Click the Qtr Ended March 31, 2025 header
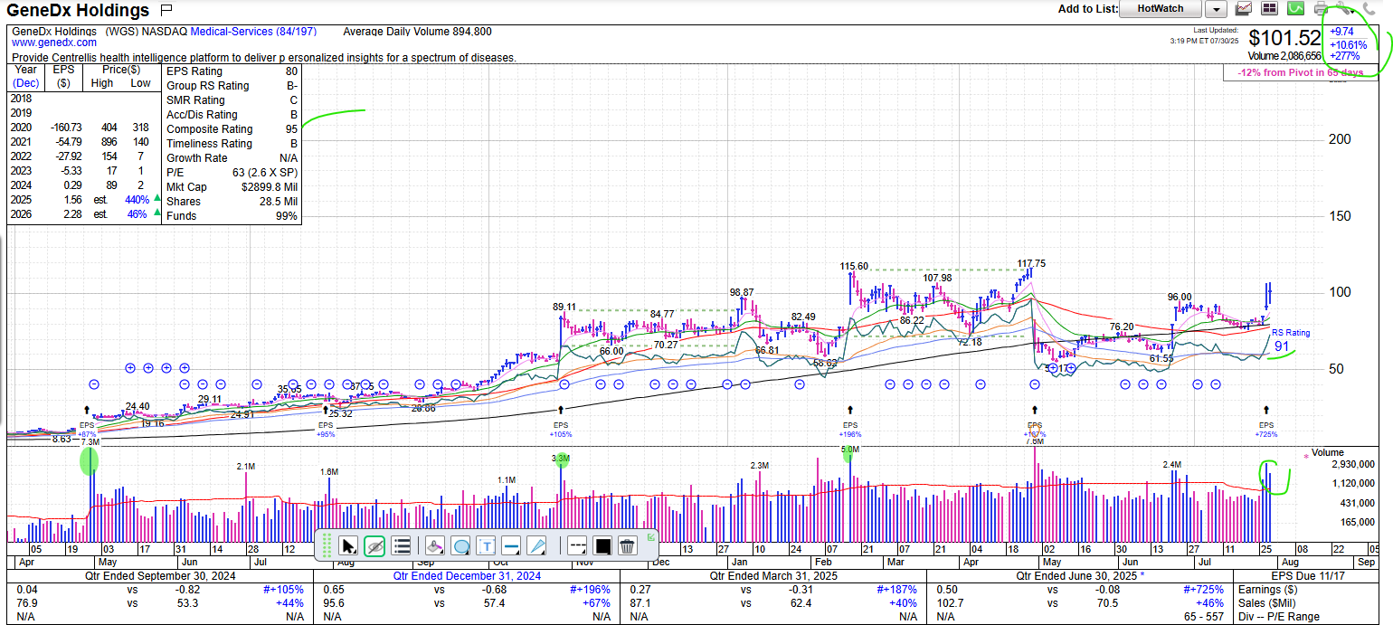The height and width of the screenshot is (625, 1393). tap(772, 576)
